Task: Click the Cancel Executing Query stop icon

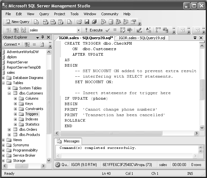Action: pos(115,30)
